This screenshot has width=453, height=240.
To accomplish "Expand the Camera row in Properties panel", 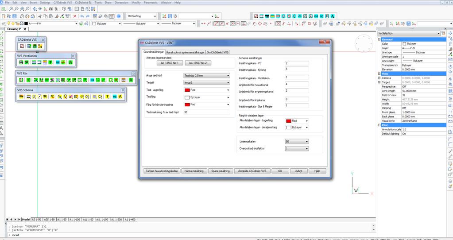I will coord(379,78).
